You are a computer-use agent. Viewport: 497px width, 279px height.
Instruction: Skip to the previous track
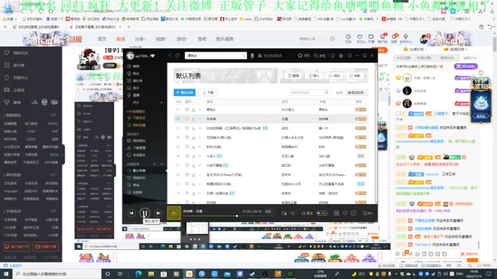pos(131,213)
